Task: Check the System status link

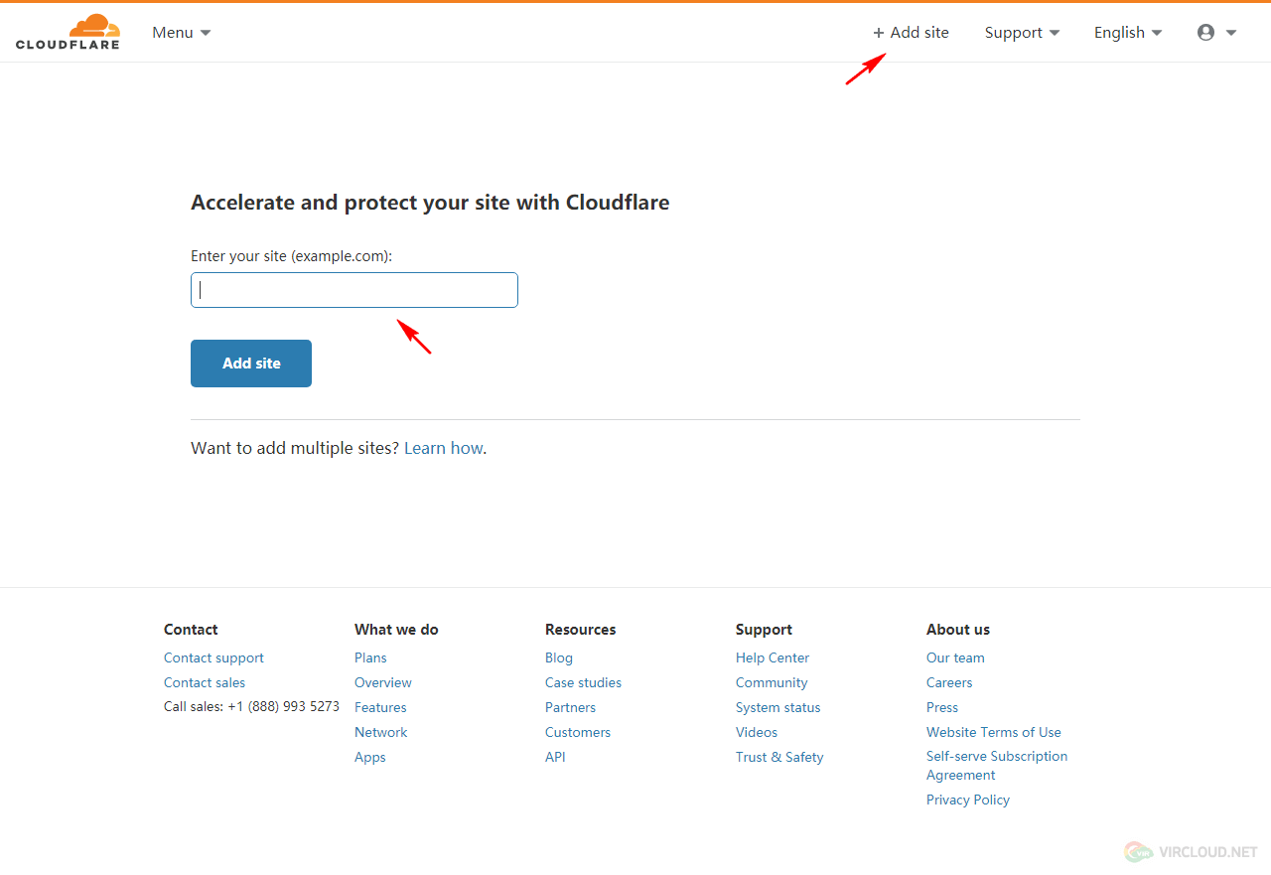Action: (x=777, y=707)
